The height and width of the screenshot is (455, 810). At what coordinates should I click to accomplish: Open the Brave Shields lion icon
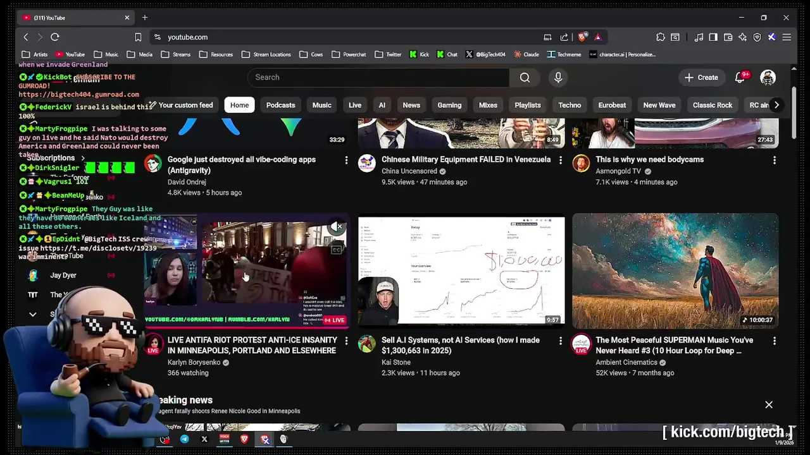coord(582,37)
